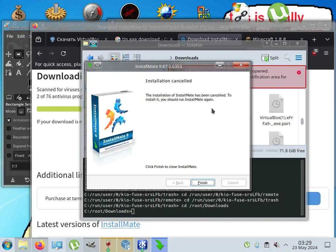Toggle the Antialiasing checkbox in GIMP
The height and width of the screenshot is (252, 336).
[9, 120]
